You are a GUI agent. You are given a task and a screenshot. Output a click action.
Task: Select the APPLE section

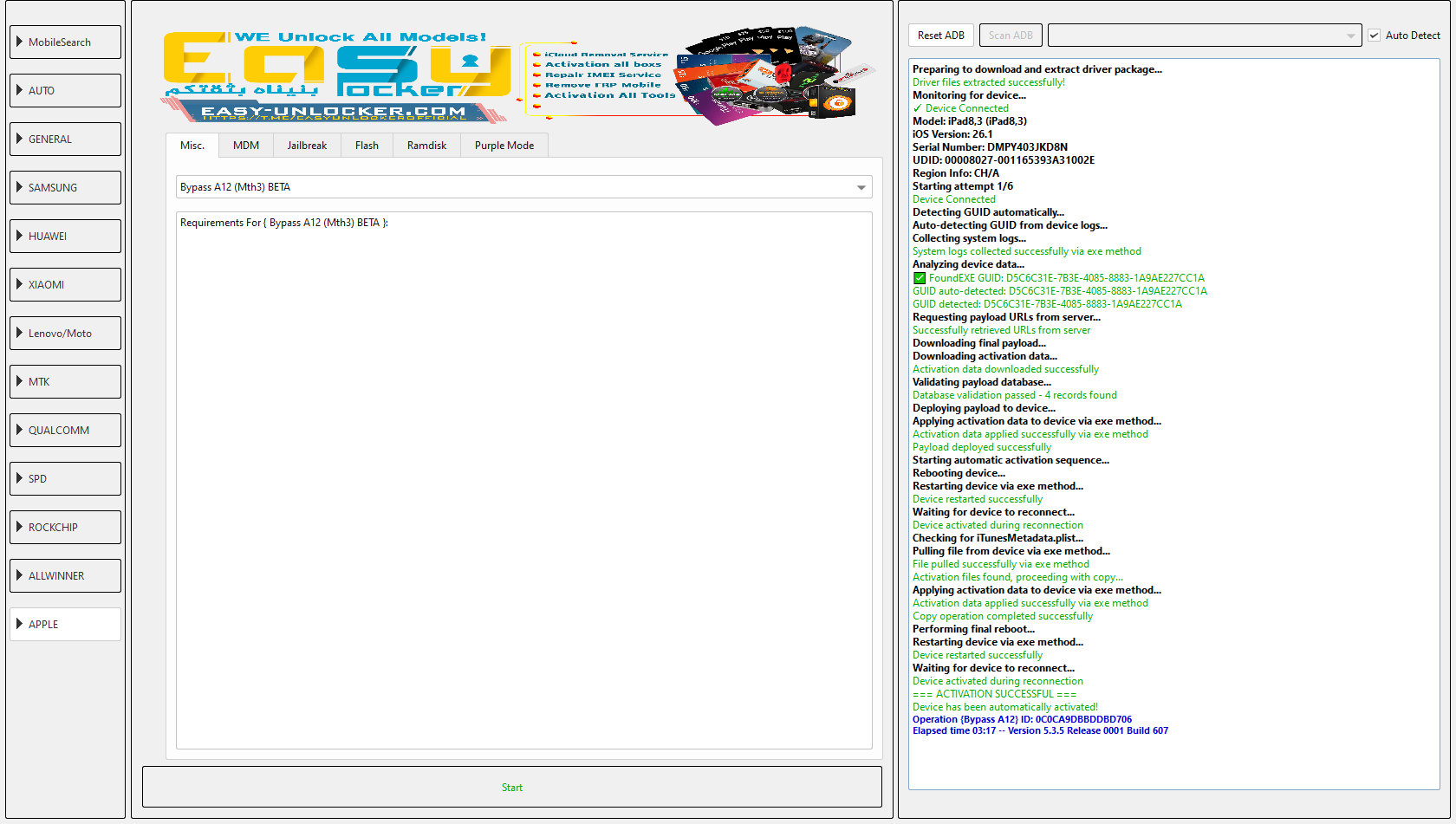click(65, 624)
